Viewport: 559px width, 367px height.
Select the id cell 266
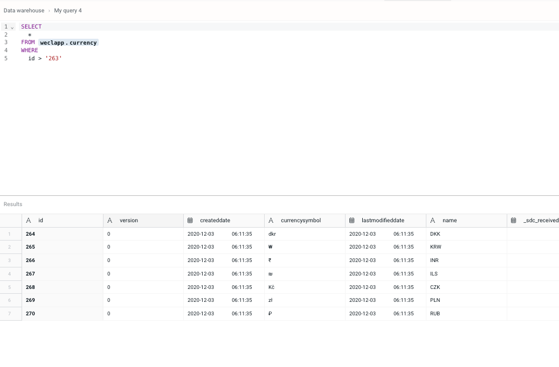click(x=63, y=260)
